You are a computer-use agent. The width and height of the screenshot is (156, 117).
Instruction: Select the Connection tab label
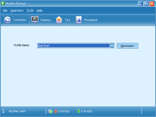click(20, 20)
